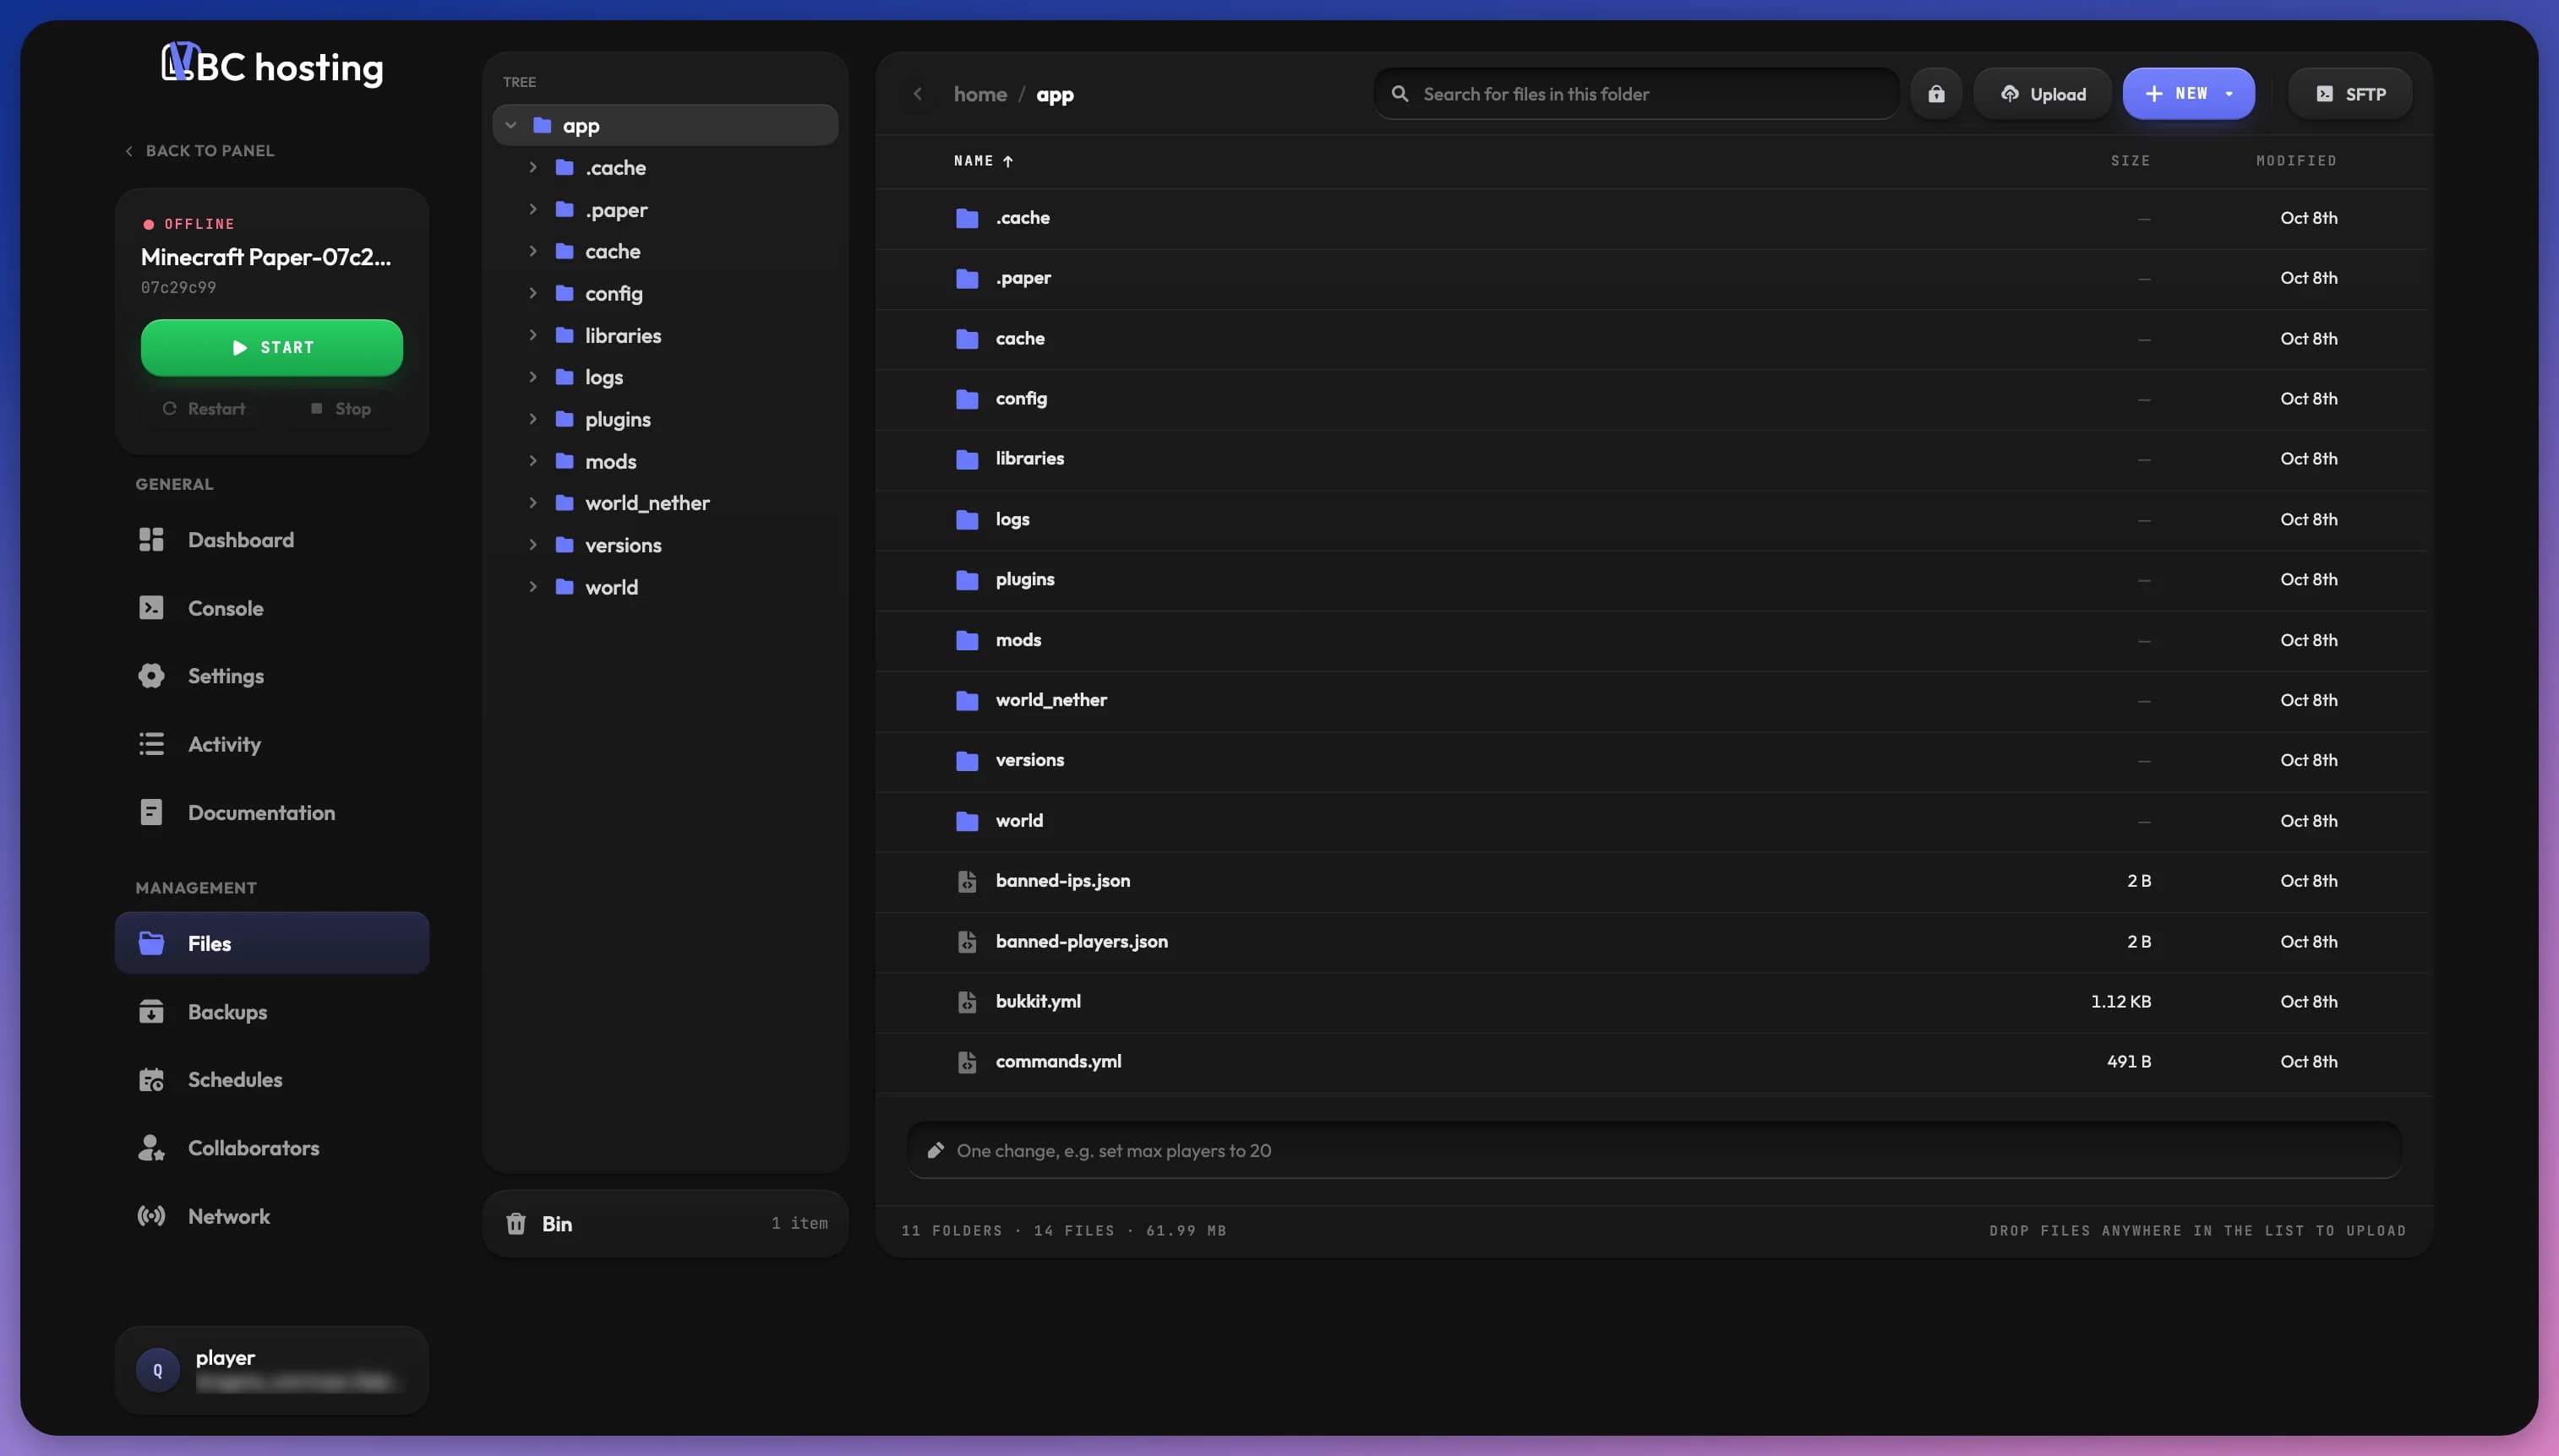Open the Bin trash panel

(665, 1224)
